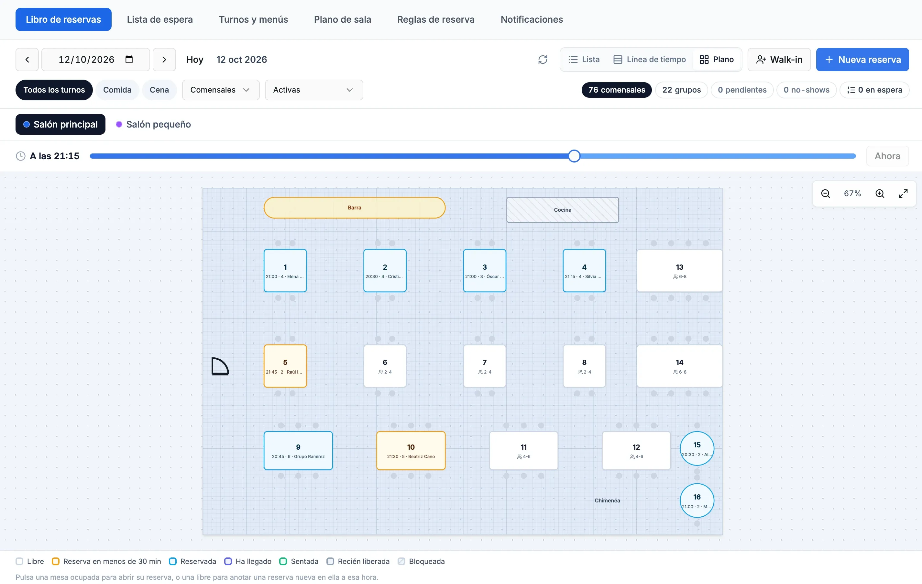922x584 pixels.
Task: Click the date input field 12/10/2026
Action: tap(95, 59)
